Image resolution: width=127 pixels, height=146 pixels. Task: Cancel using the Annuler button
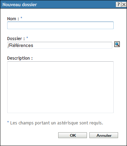pos(104,135)
